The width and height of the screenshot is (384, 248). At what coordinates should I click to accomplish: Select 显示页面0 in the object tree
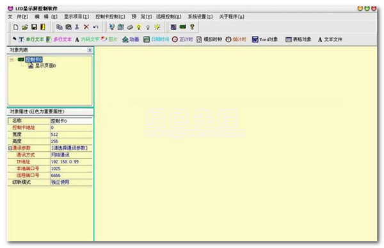pos(45,66)
